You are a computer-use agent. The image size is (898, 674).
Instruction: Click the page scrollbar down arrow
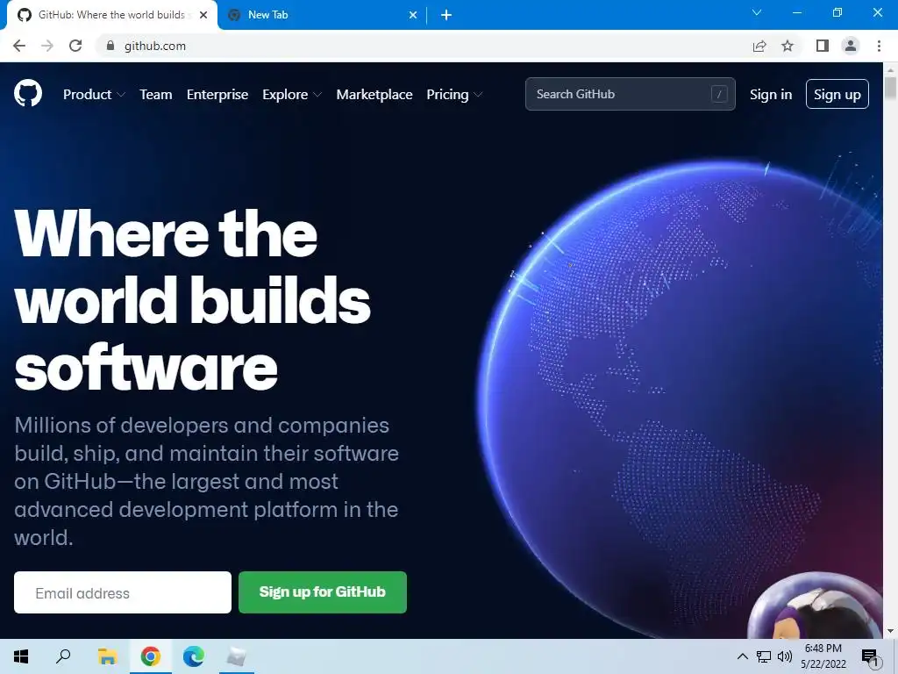click(891, 632)
